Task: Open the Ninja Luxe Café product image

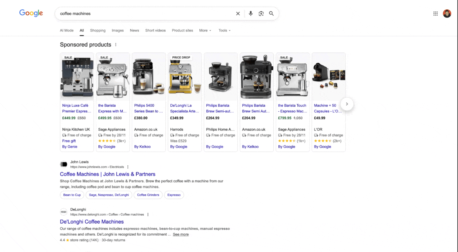Action: (x=77, y=77)
